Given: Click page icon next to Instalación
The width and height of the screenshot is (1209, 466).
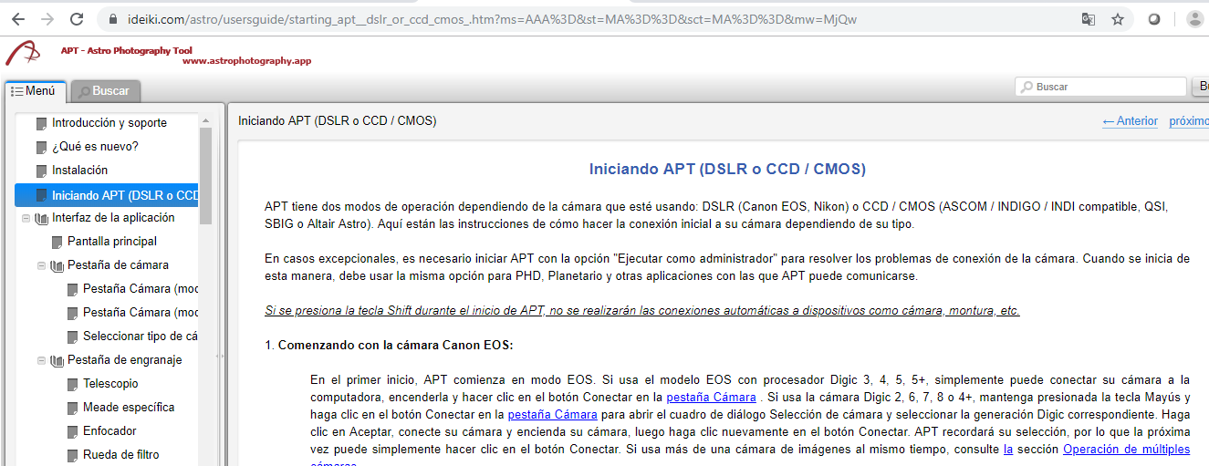Looking at the screenshot, I should tap(40, 171).
